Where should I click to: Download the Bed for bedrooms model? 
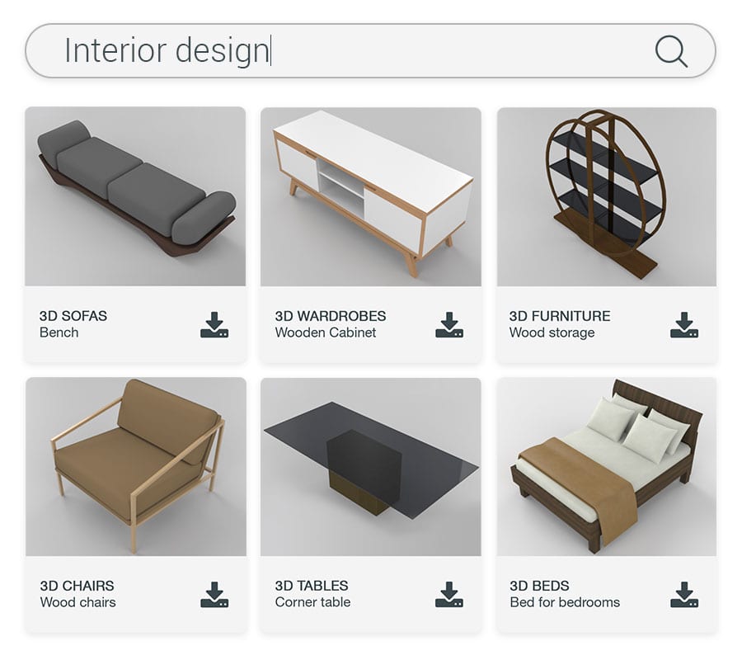[x=684, y=595]
